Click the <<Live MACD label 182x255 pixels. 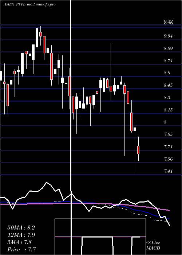[x=153, y=246]
